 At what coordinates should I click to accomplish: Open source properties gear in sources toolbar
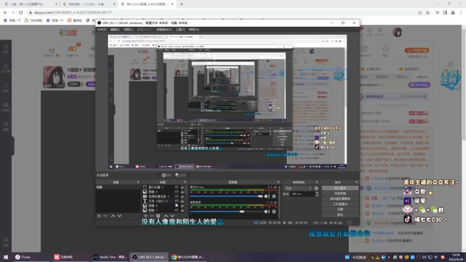point(158,216)
